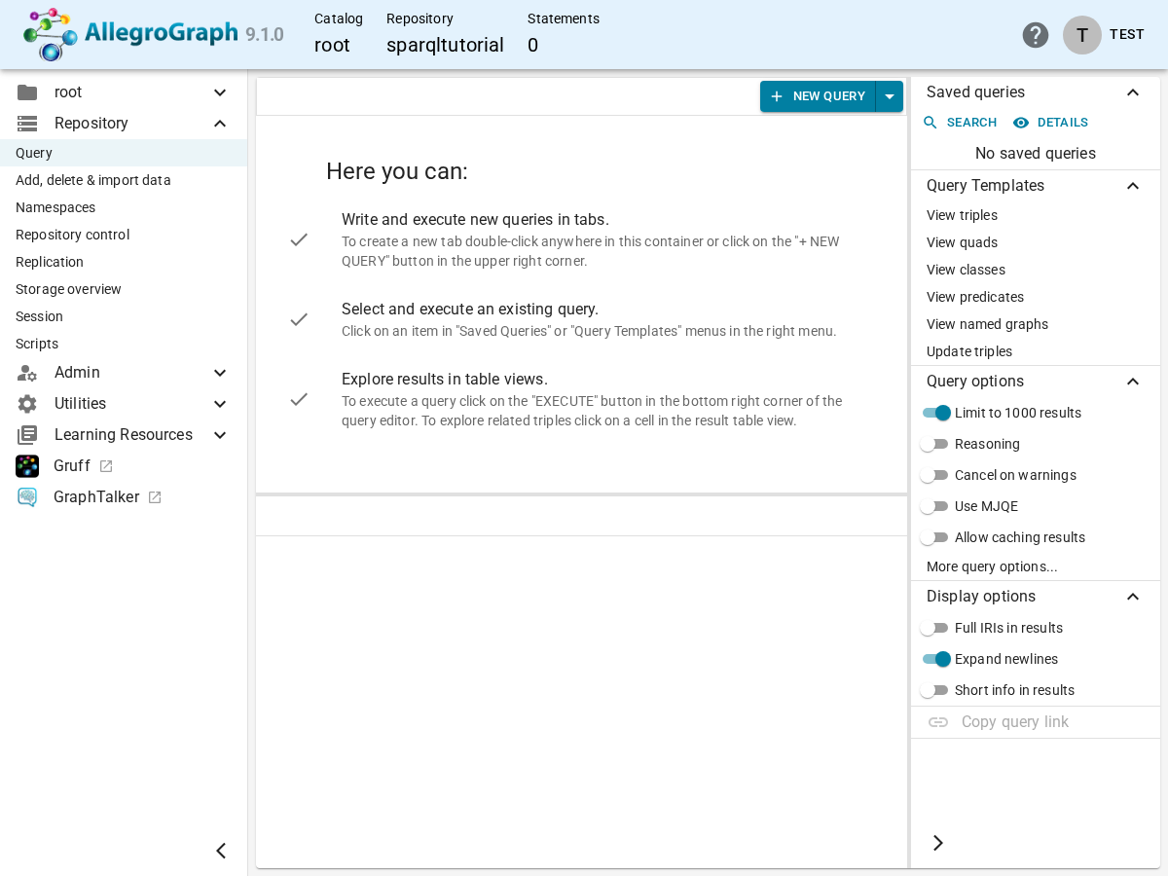Select the View triples template

[x=1036, y=215]
